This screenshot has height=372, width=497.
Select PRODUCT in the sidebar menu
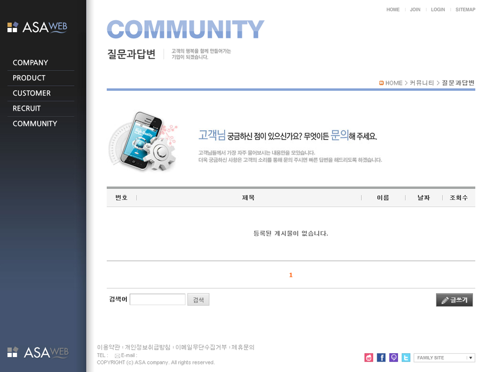point(29,78)
